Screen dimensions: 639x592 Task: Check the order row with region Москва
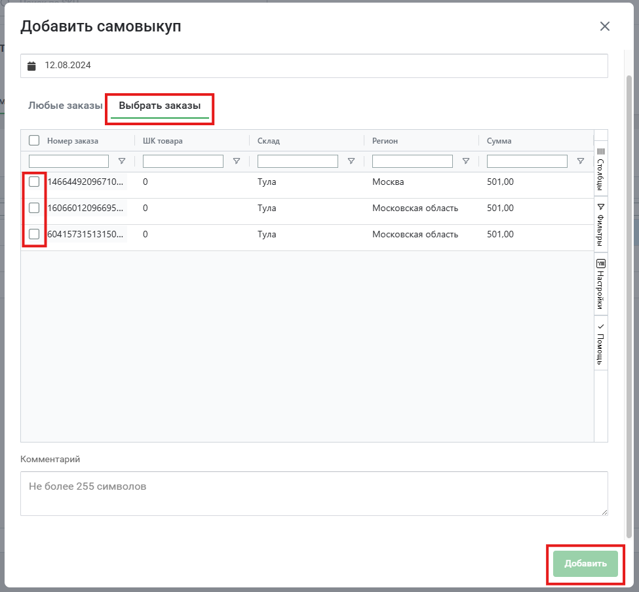coord(34,182)
